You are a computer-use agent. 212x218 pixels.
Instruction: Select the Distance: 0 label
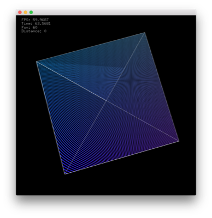34,31
